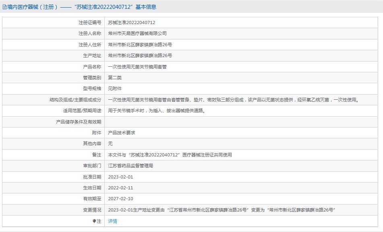
Task: Click the 生产地址 address value
Action: tap(140, 55)
